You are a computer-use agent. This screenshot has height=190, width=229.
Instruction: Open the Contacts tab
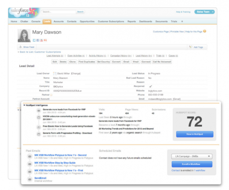click(72, 21)
